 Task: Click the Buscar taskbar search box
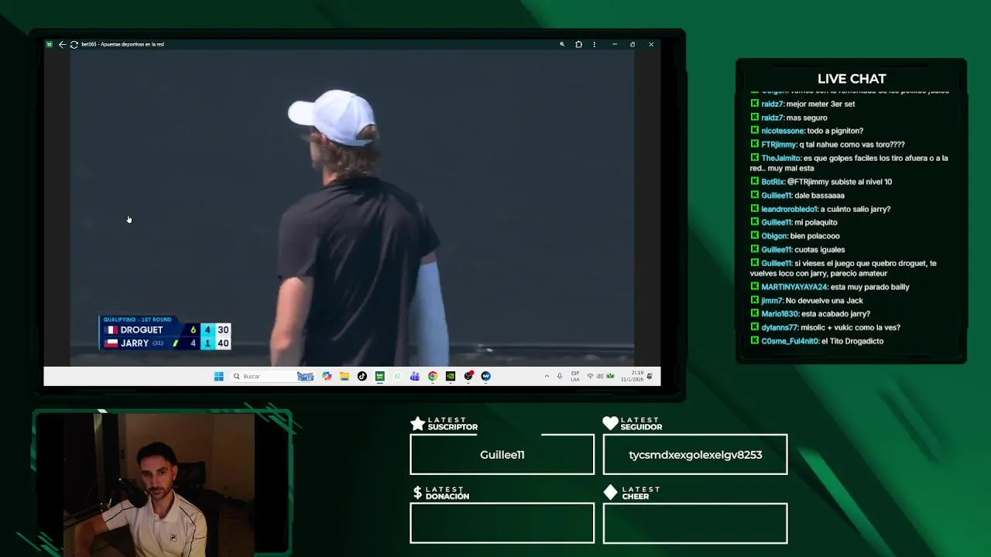coord(271,376)
